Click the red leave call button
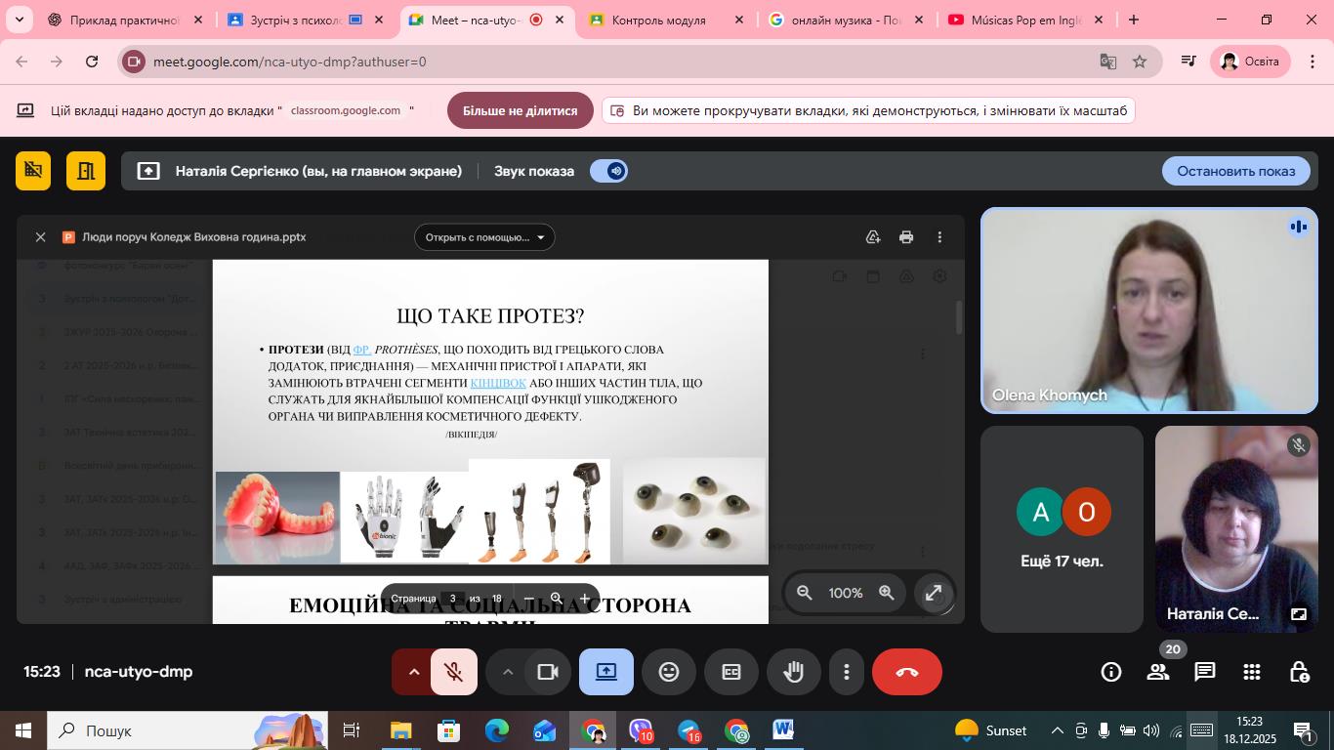1334x750 pixels. pos(906,672)
